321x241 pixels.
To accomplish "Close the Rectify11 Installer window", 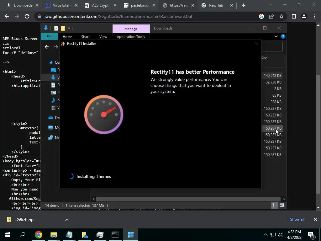I will (x=257, y=44).
